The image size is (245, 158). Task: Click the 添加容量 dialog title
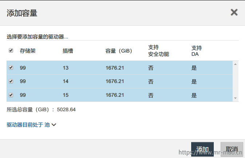tap(22, 13)
